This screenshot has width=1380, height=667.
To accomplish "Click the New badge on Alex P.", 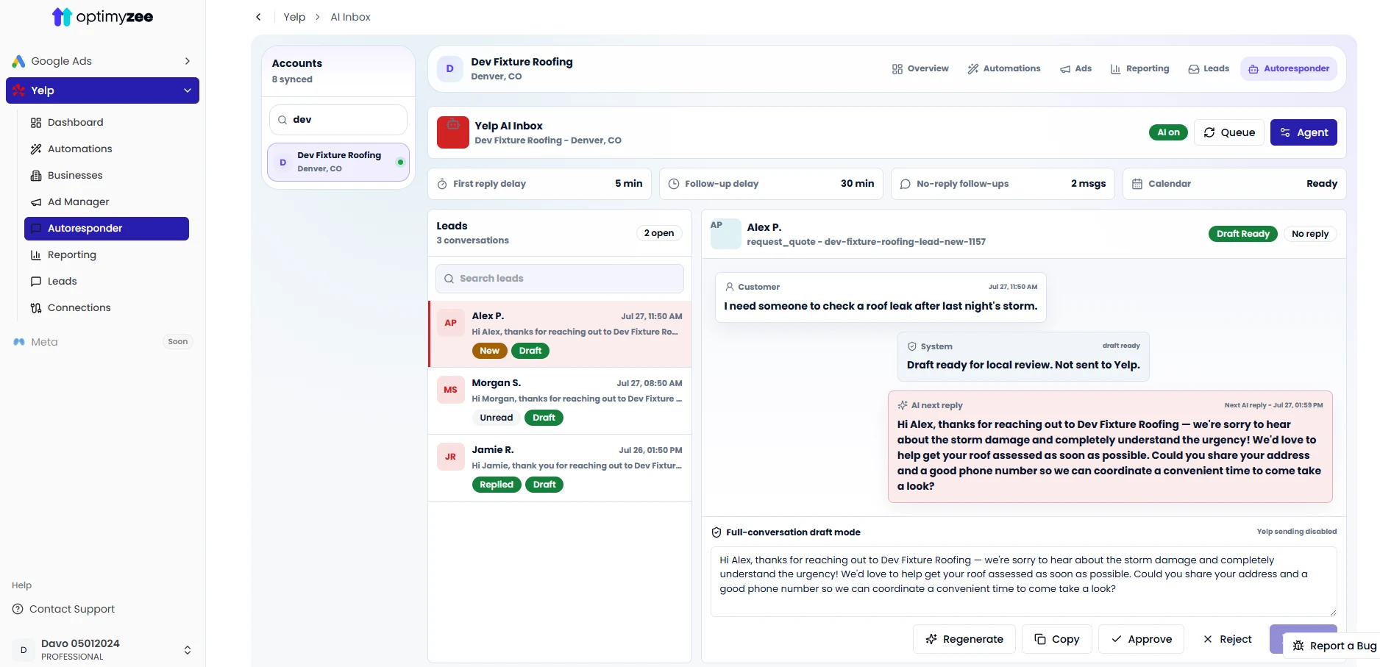I will [490, 351].
